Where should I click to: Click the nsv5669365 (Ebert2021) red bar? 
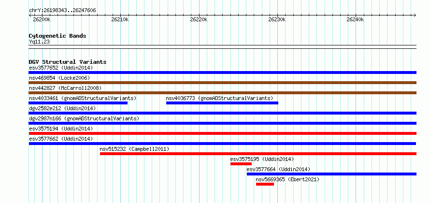265,184
